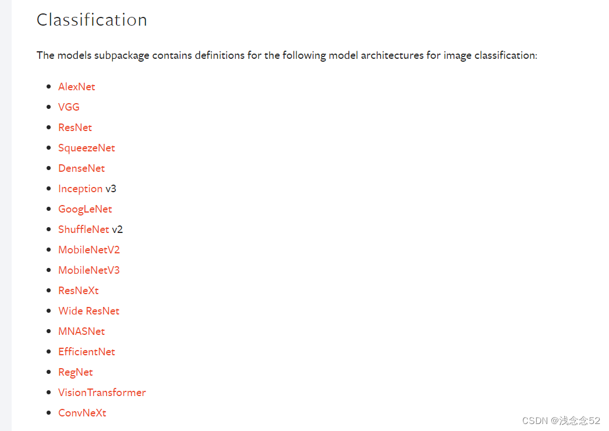
Task: Click the CSDN watermark text
Action: [x=561, y=421]
